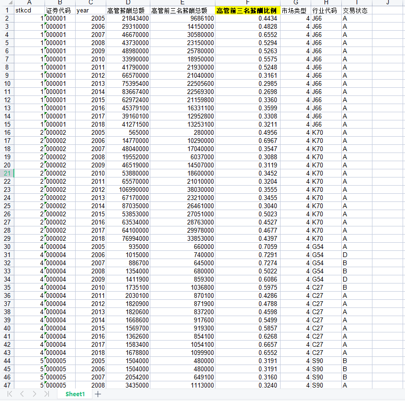Image resolution: width=405 pixels, height=401 pixels.
Task: Select cell showing ratio 0.6657
Action: tap(247, 344)
